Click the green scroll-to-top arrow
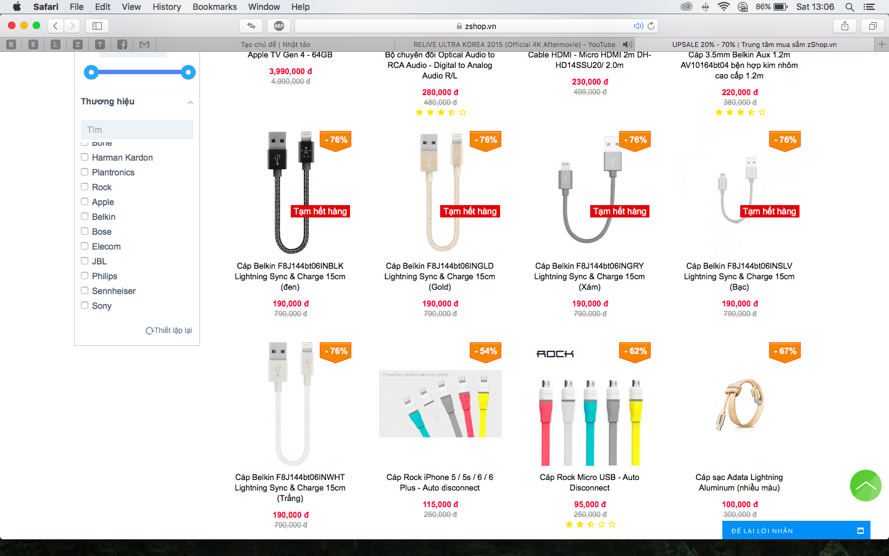This screenshot has height=556, width=889. pyautogui.click(x=866, y=486)
